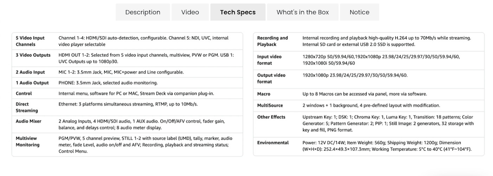The height and width of the screenshot is (176, 493).
Task: Click the Macro row label
Action: [264, 94]
